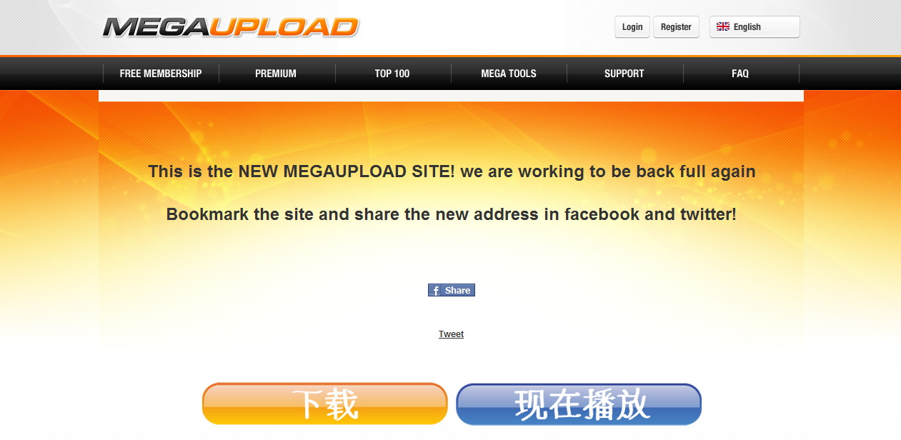Open MEGA TOOLS in the navigation bar

click(x=509, y=74)
